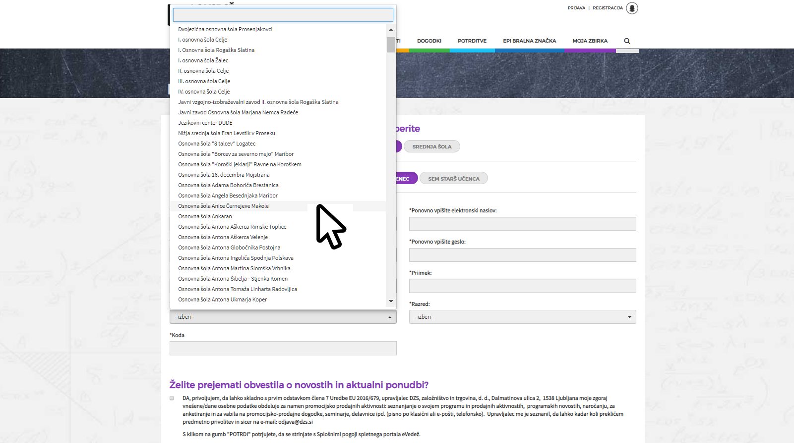The width and height of the screenshot is (794, 443).
Task: Open the search magnifier icon in navigation
Action: [627, 41]
